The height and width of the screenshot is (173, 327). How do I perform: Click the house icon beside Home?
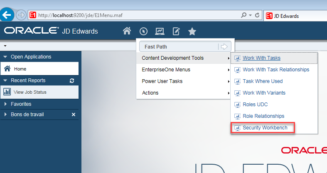pos(7,68)
